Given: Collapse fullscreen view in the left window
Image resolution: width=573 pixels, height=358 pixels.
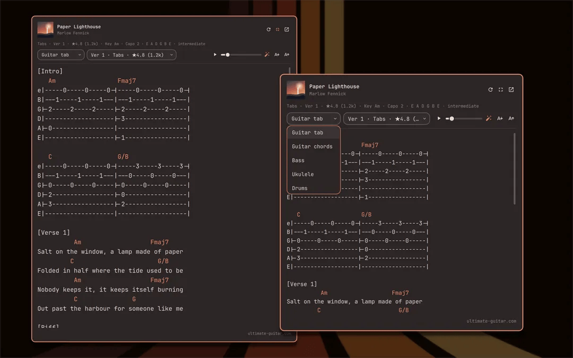Looking at the screenshot, I should click(x=277, y=30).
